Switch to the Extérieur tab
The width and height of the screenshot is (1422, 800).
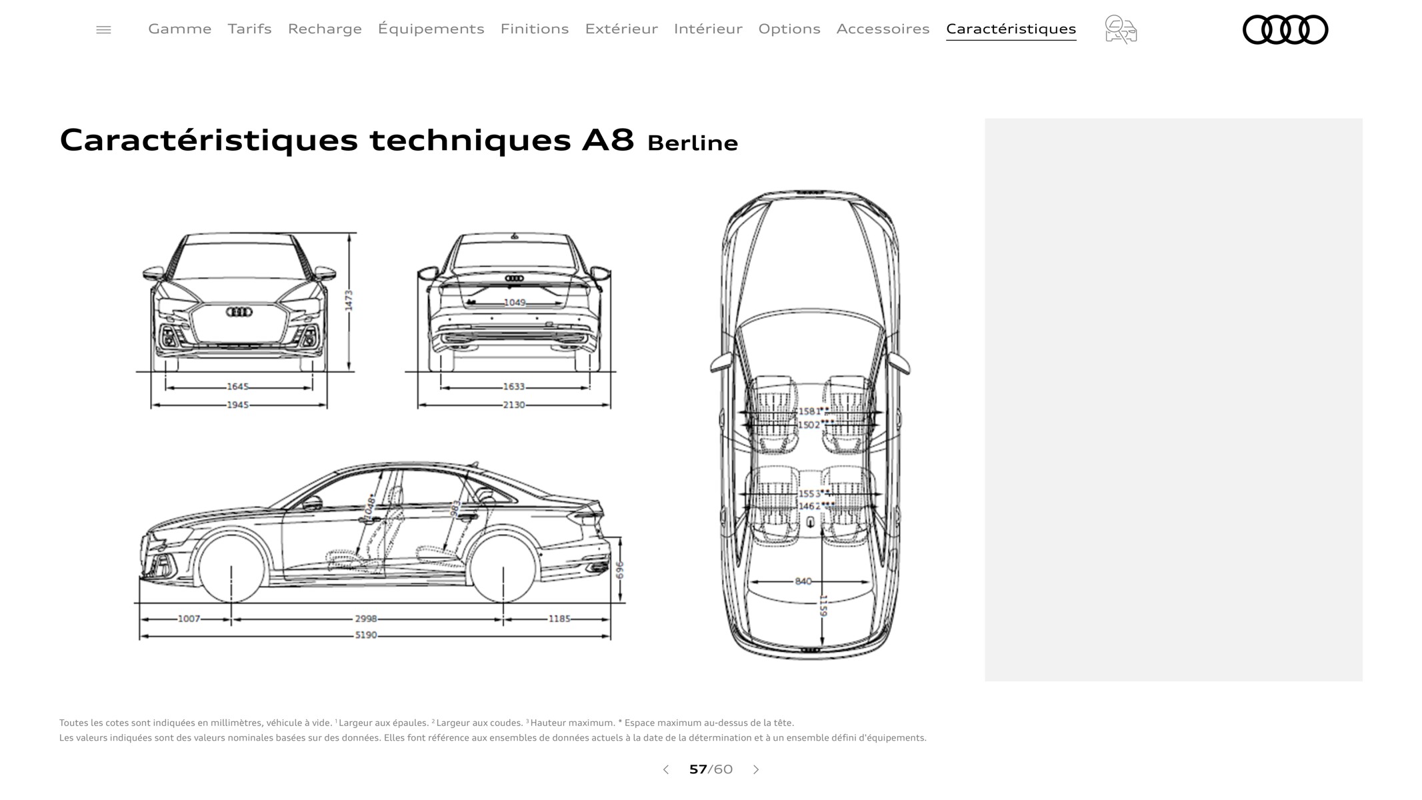coord(621,29)
